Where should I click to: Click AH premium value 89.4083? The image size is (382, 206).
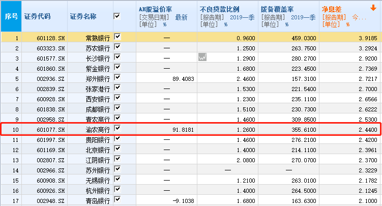[x=183, y=79]
